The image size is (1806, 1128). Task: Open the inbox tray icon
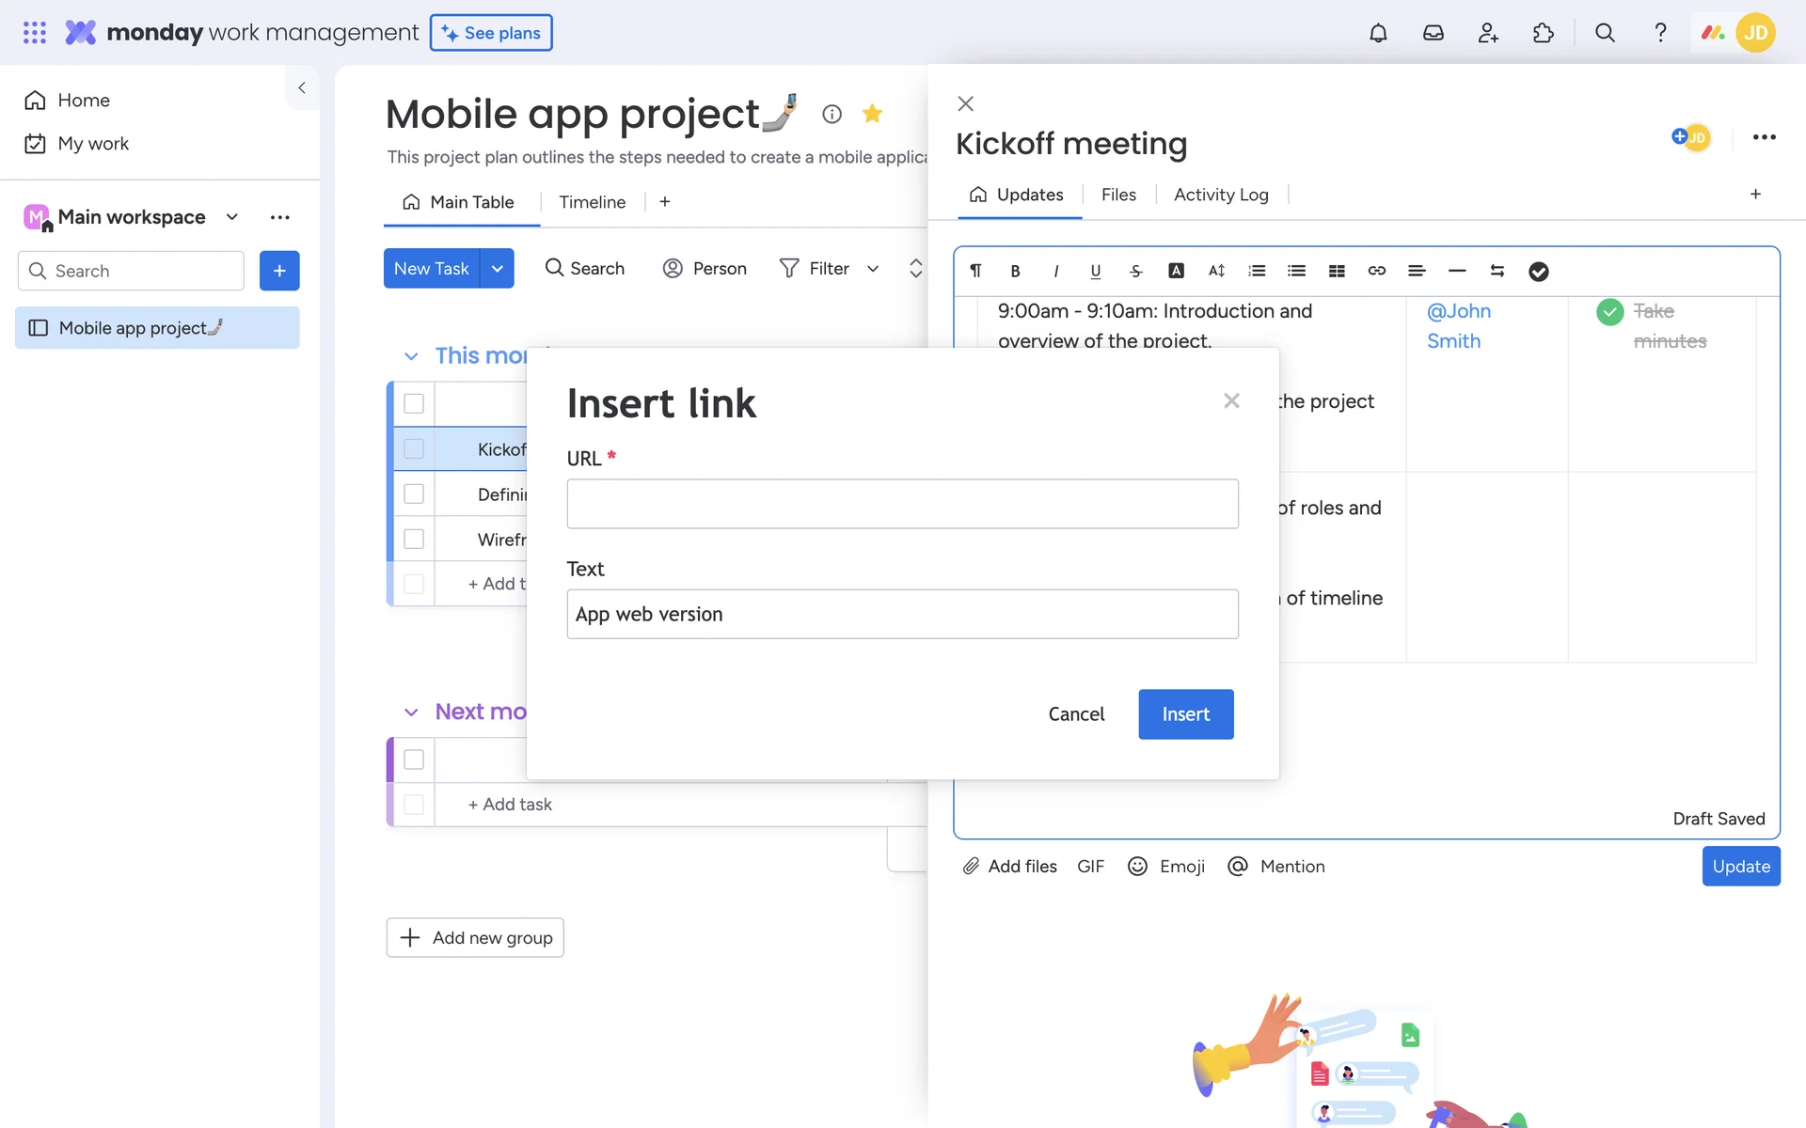(1433, 33)
